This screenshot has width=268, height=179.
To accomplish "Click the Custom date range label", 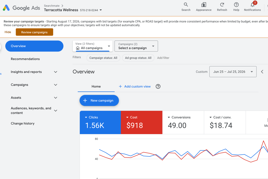I will pyautogui.click(x=202, y=72).
